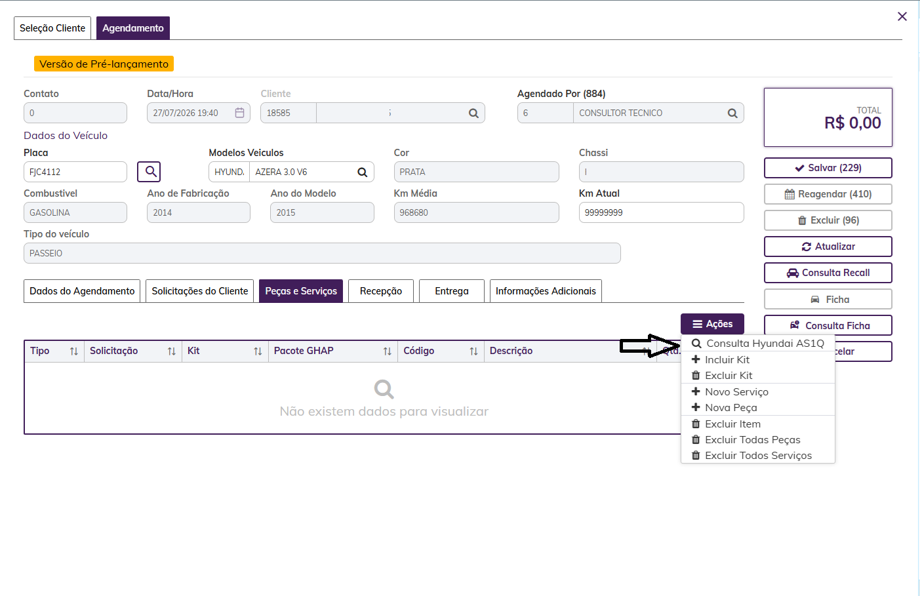Click the Combustivel field GASOLINA

tap(75, 212)
